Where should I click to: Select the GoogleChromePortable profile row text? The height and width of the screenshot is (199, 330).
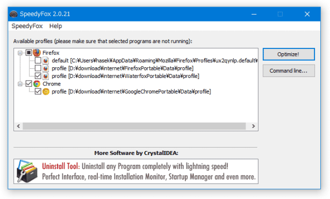[131, 91]
